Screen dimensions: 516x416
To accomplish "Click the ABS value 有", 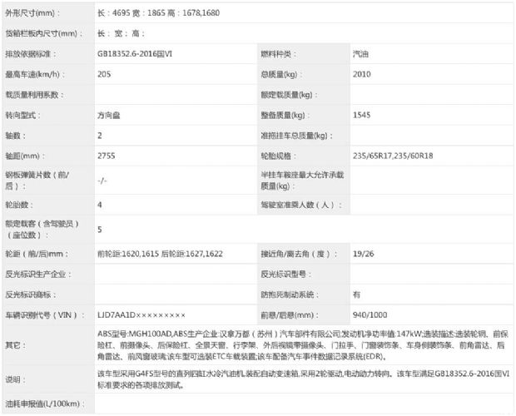I will point(356,294).
